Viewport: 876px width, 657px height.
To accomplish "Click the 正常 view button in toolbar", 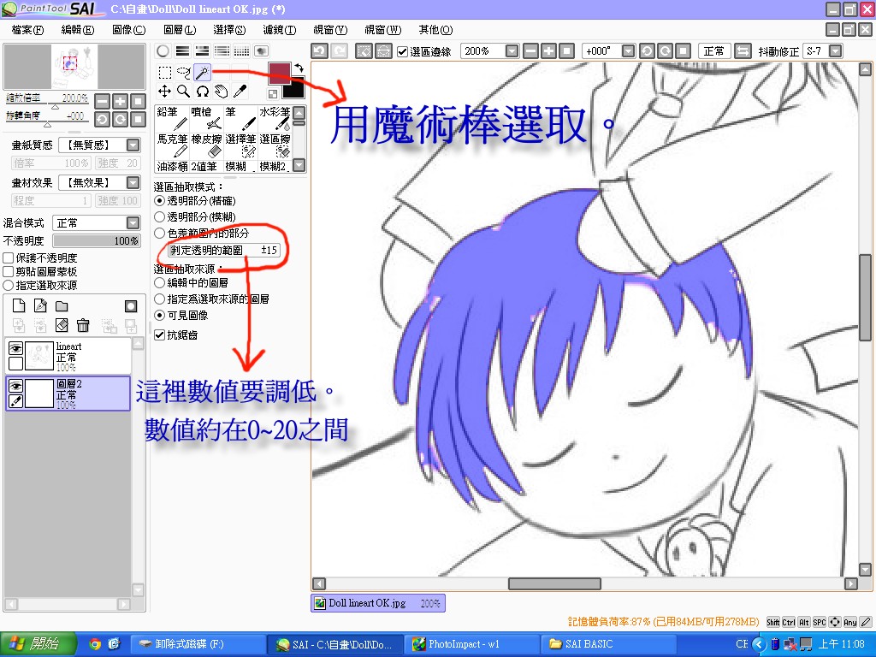I will point(714,50).
